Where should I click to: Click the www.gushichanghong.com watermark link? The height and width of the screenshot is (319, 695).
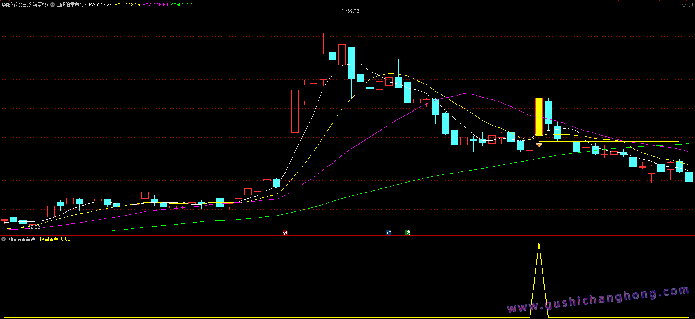[598, 300]
